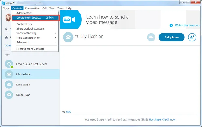Viewport: 202px width, 127px height.
Task: Expand the Advanced submenu
Action: click(35, 42)
